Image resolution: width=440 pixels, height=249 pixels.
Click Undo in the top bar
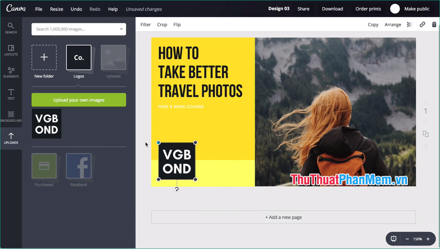(x=76, y=9)
